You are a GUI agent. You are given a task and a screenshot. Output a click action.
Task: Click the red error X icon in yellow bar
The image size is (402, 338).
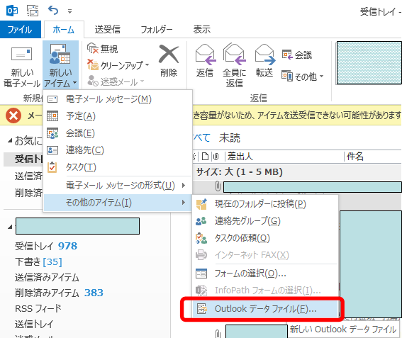[13, 116]
